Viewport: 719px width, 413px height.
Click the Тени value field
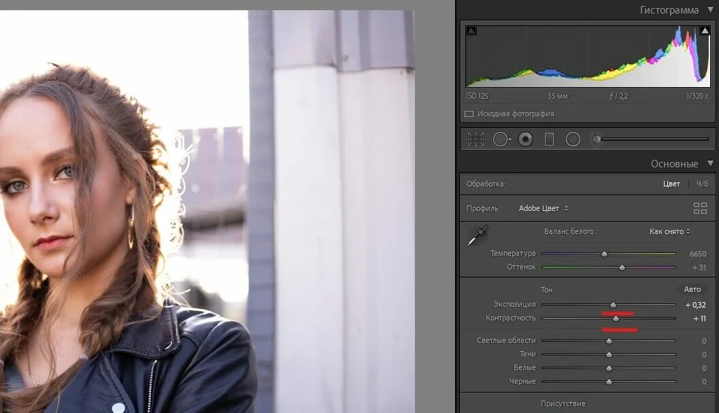tap(704, 354)
